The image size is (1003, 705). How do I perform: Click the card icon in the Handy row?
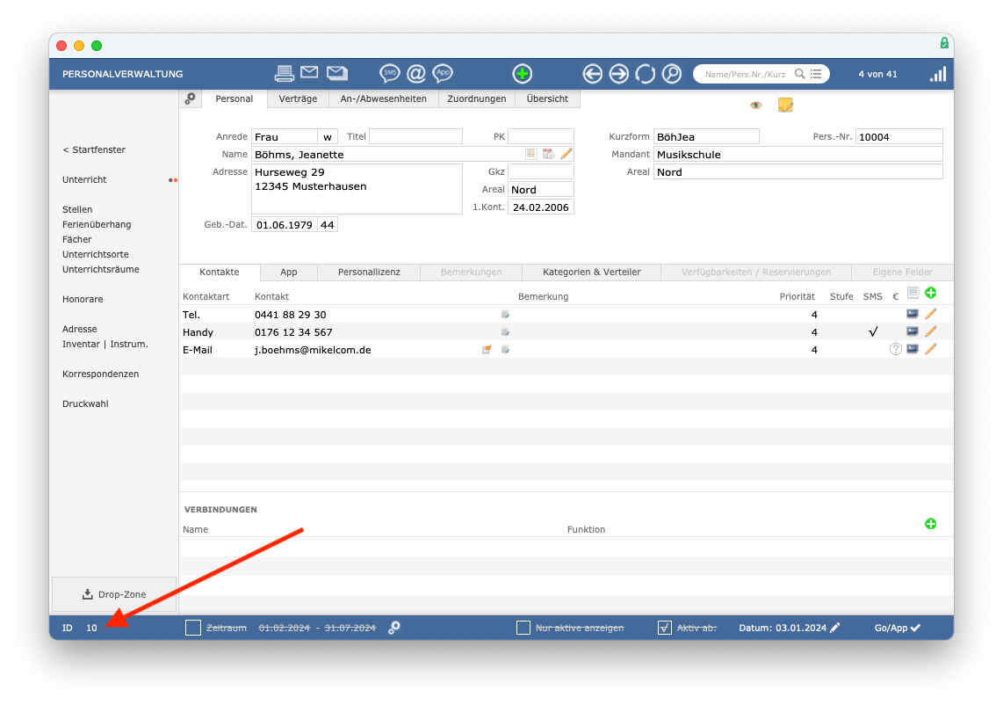pyautogui.click(x=913, y=331)
